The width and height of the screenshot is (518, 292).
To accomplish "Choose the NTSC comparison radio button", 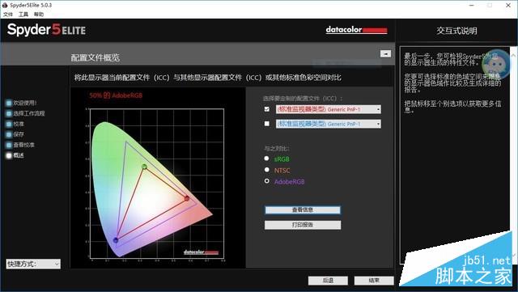I will (x=266, y=170).
